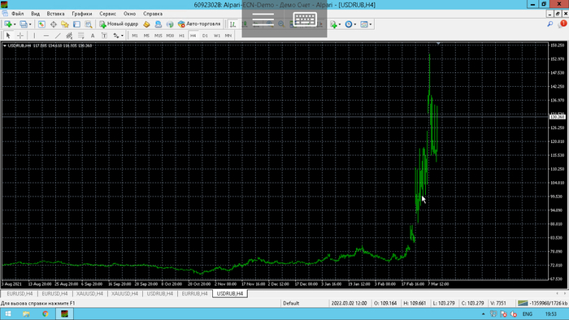Switch chart to M1 timeframe
Screen dimensions: 569x320
[x=135, y=36]
